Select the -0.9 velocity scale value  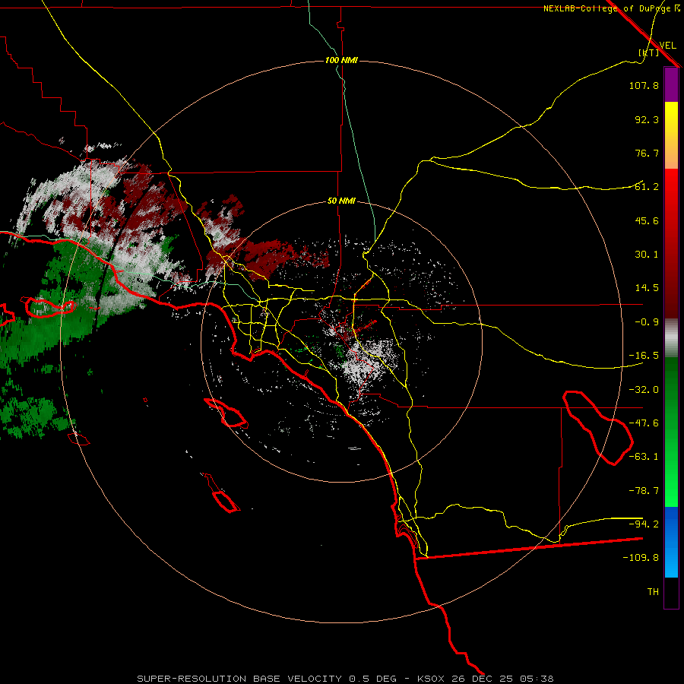(x=647, y=322)
